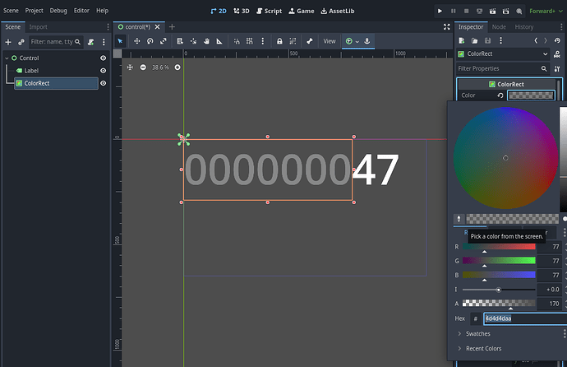Click the Lock selected node icon
Image resolution: width=567 pixels, height=367 pixels.
[279, 41]
